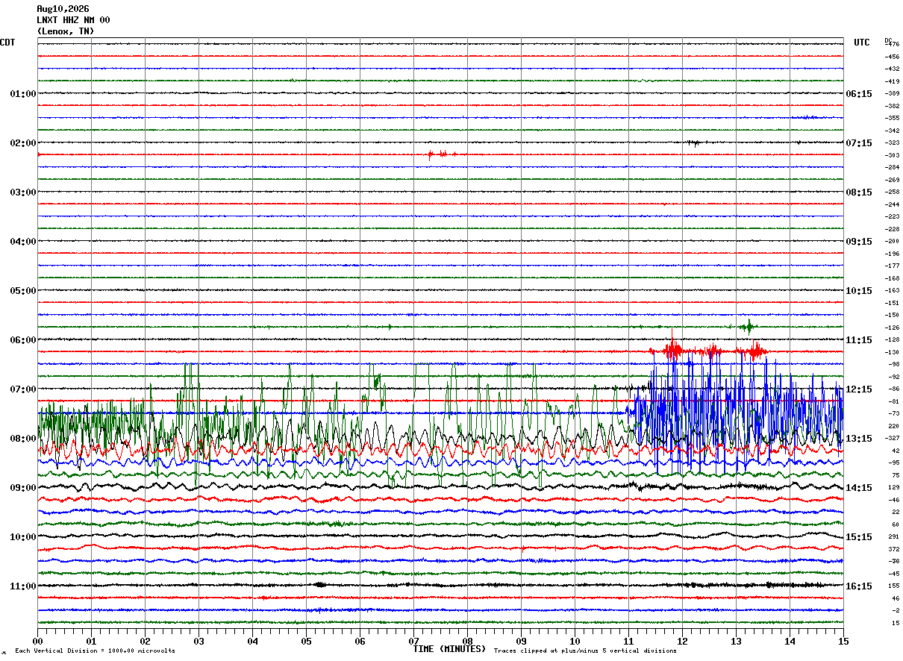
Task: Click the "06:00" CDT row label
Action: [23, 340]
